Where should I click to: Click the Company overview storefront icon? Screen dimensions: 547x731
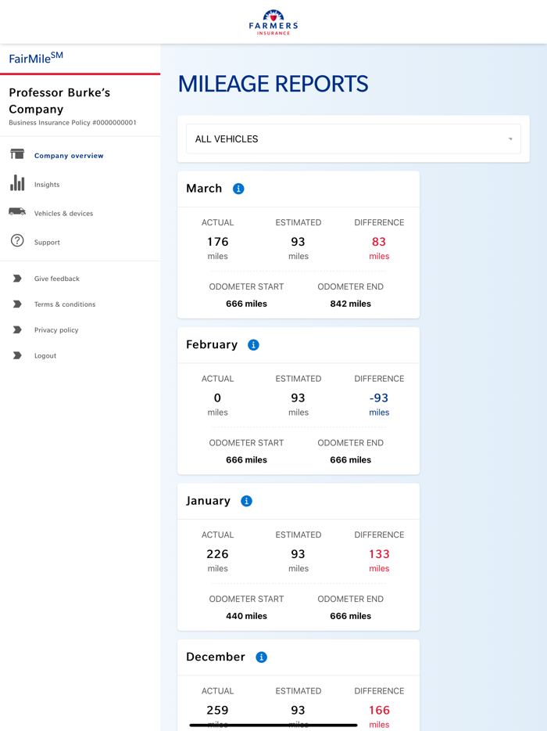click(x=17, y=154)
